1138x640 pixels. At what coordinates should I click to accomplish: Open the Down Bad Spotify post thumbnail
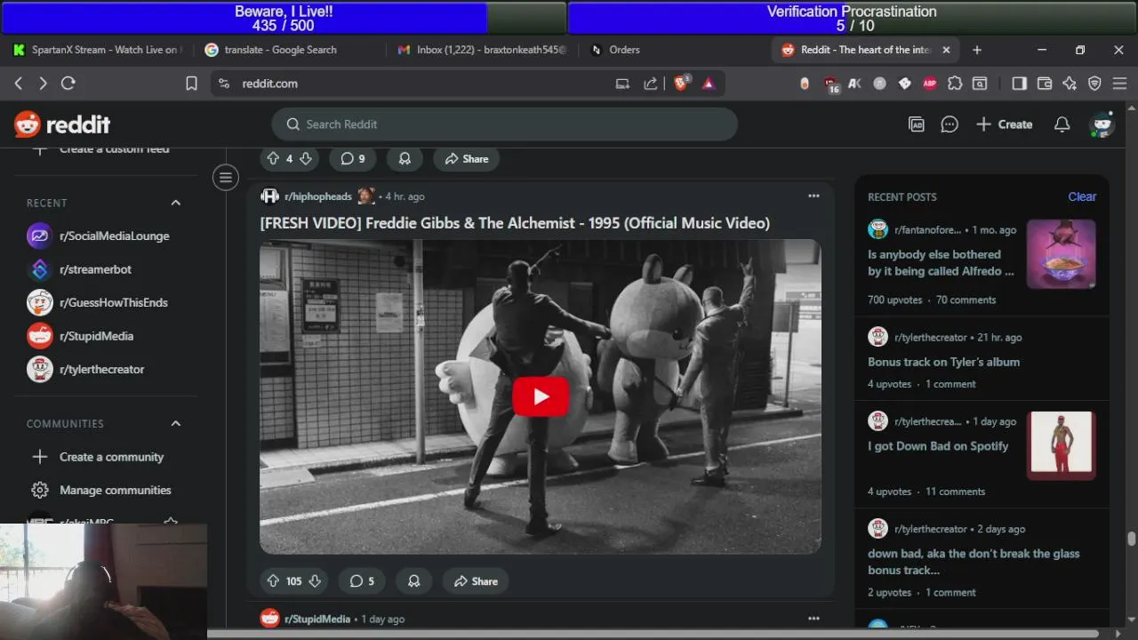point(1062,445)
